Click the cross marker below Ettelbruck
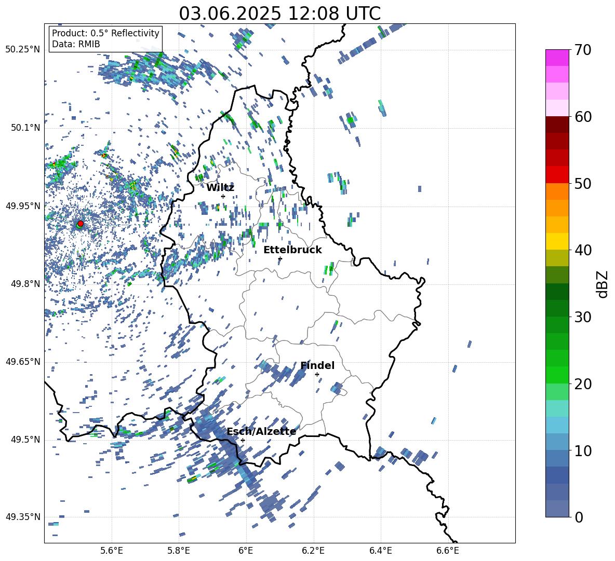Screen dimensions: 615x561 [280, 258]
